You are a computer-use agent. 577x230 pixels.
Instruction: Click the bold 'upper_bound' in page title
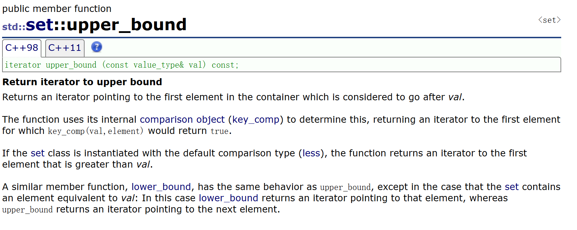[x=126, y=25]
